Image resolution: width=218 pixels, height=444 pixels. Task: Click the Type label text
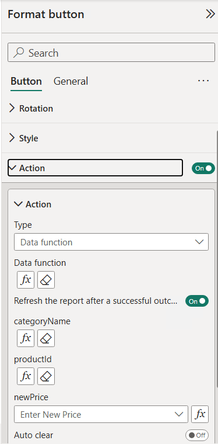tap(23, 225)
